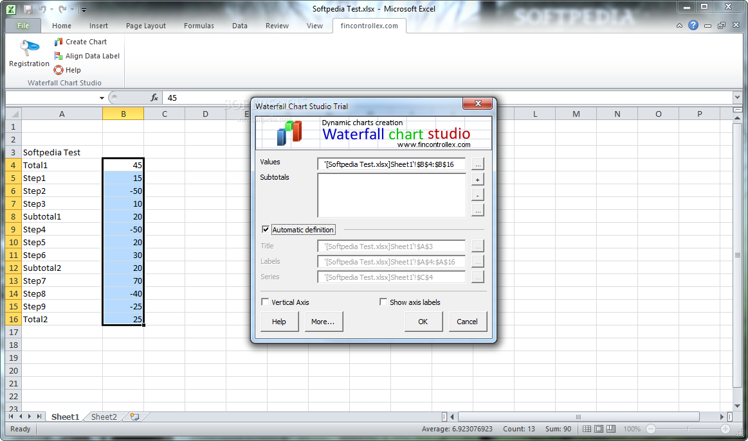Uncheck Automatic definition checkbox
The image size is (748, 441).
click(x=266, y=230)
